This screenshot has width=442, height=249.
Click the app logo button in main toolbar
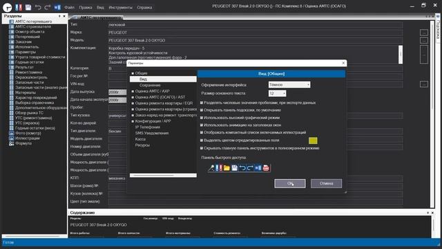point(7,7)
